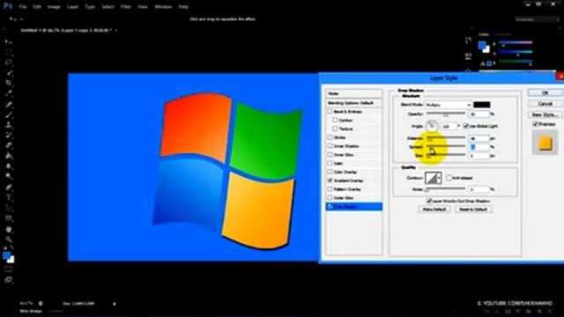This screenshot has width=564, height=317.
Task: Toggle Layer Knocks Out Drop Shadow
Action: (x=429, y=201)
